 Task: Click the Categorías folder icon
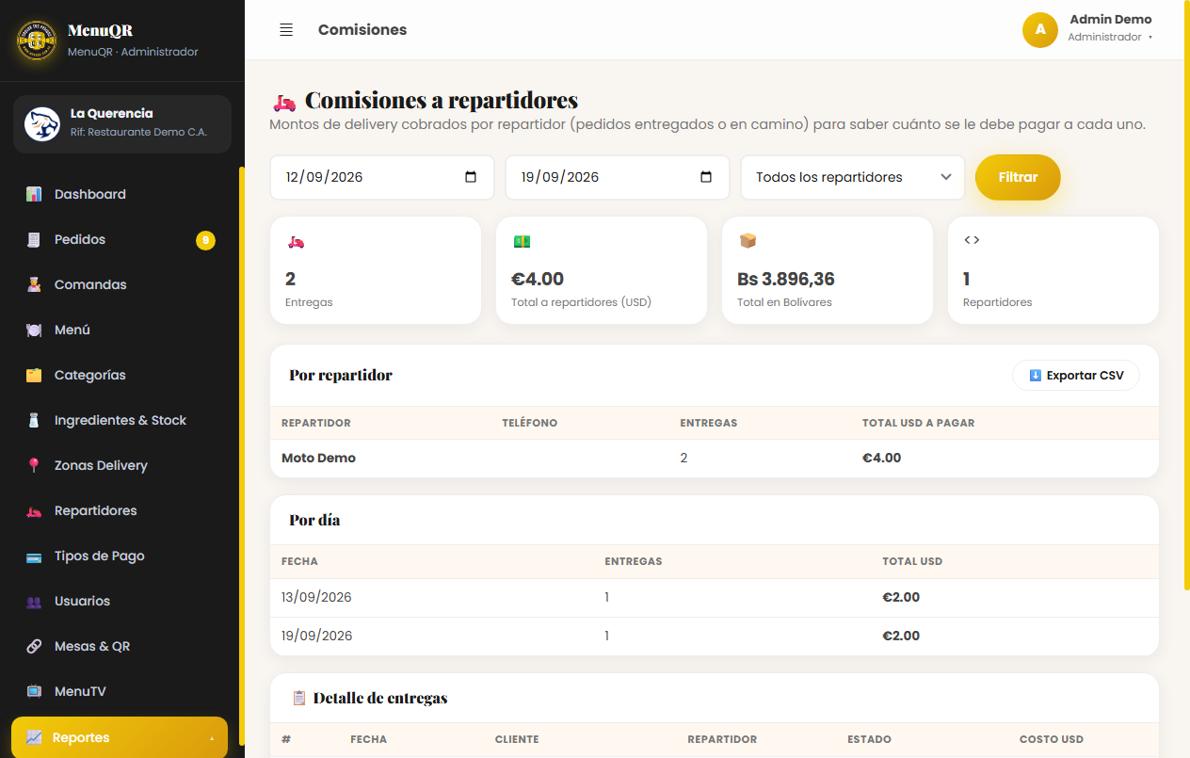(x=34, y=375)
